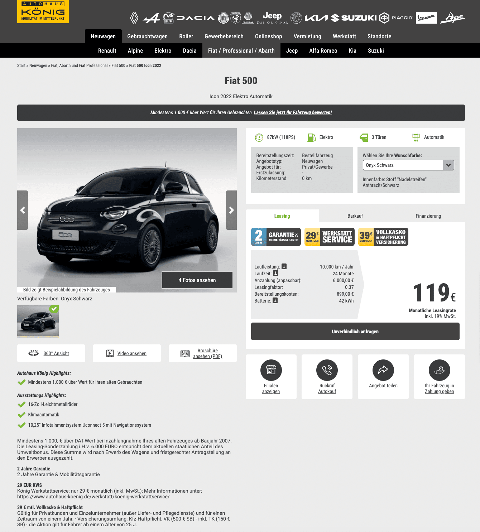Viewport: 480px width, 532px height.
Task: Click the 4 Fotos ansehen button
Action: 197,280
